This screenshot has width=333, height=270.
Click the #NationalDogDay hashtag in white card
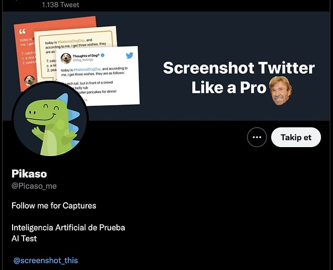(86, 70)
